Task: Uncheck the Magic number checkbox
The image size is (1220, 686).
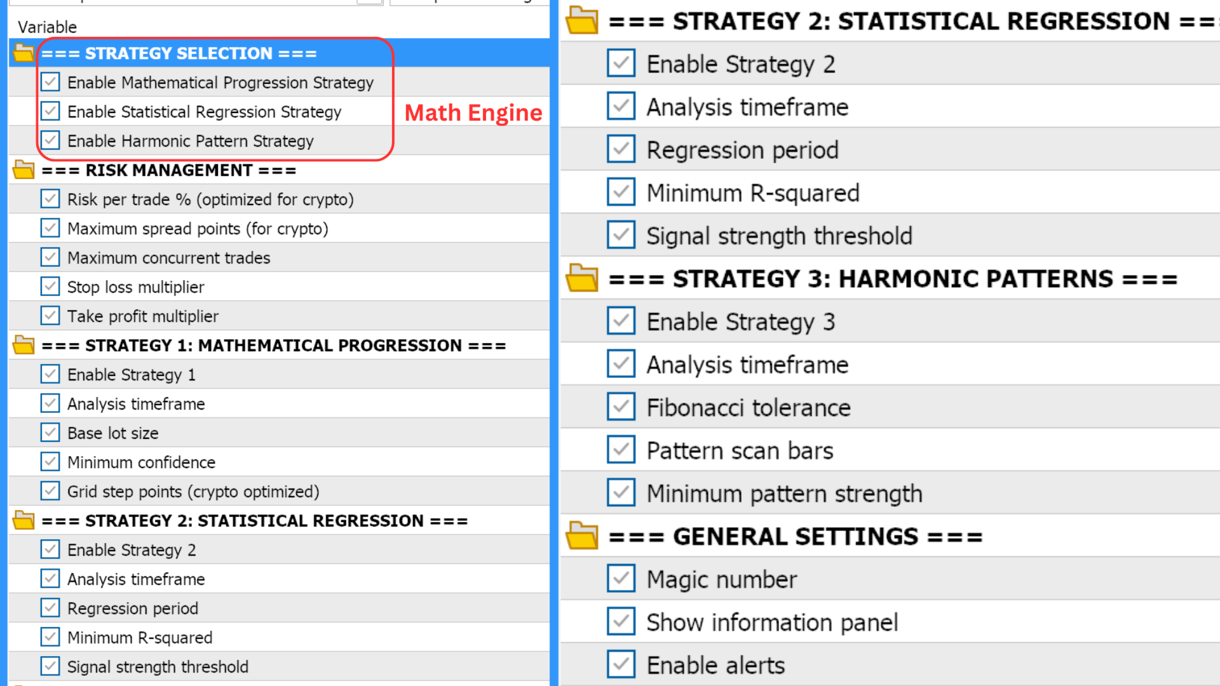Action: click(x=621, y=578)
